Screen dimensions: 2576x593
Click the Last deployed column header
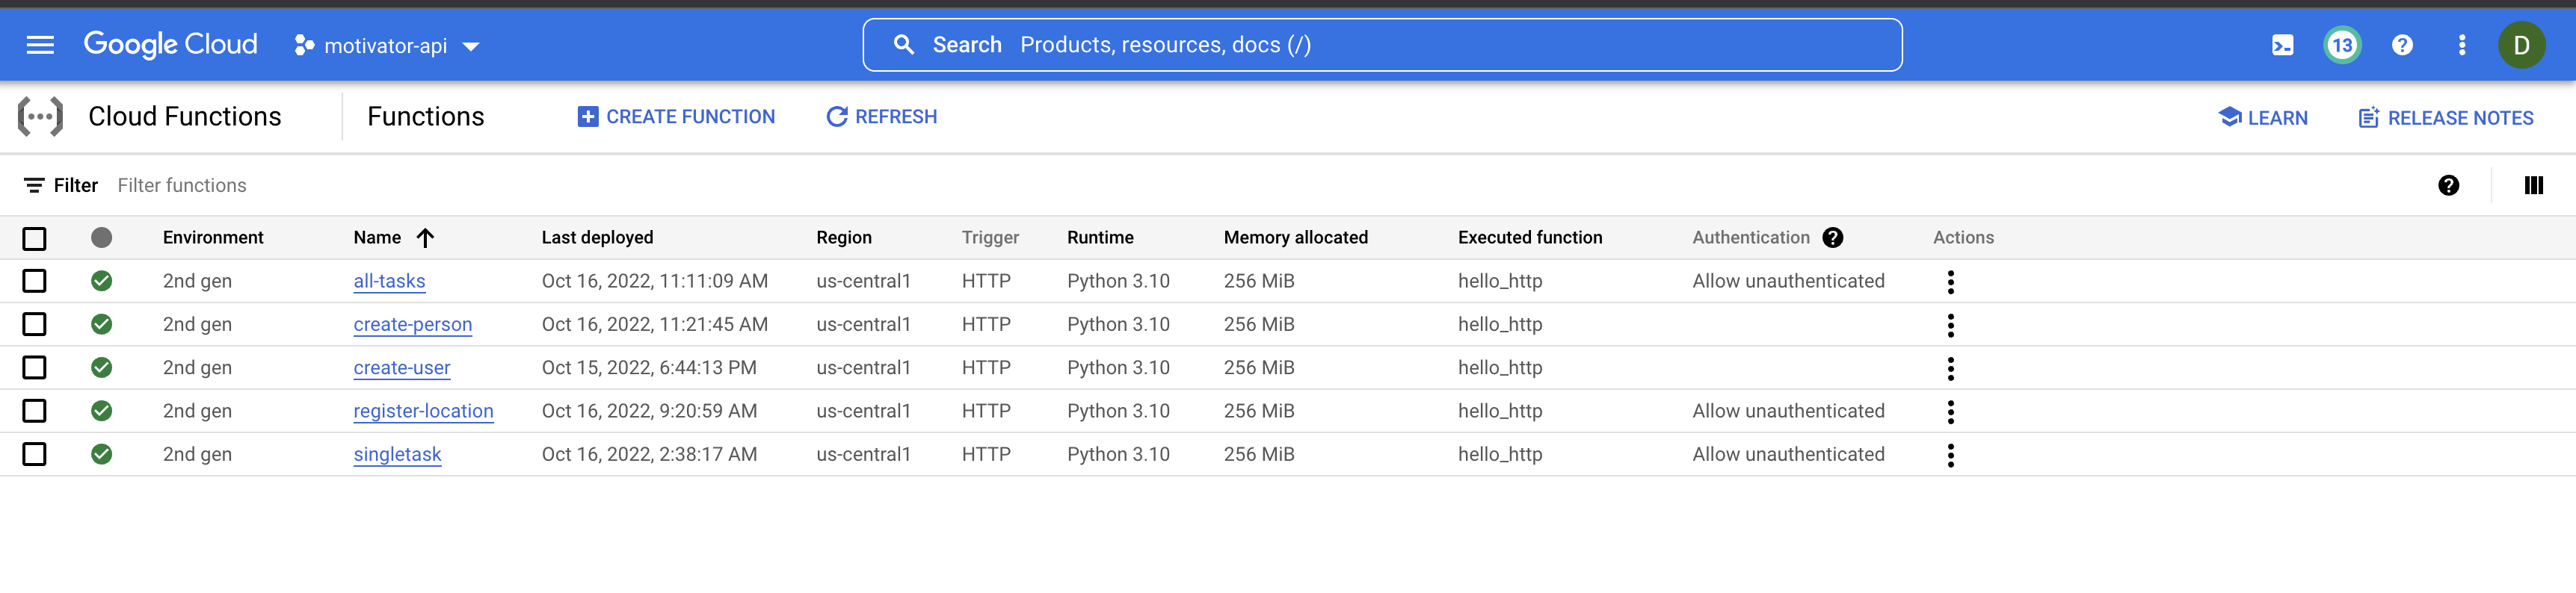pos(597,237)
